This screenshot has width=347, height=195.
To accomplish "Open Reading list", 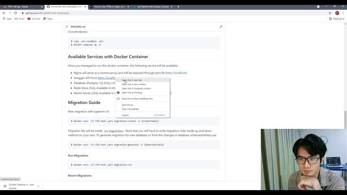I will click(337, 19).
